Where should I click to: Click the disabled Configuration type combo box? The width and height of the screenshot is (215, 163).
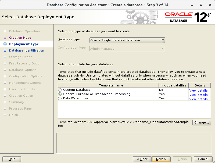coord(127,49)
